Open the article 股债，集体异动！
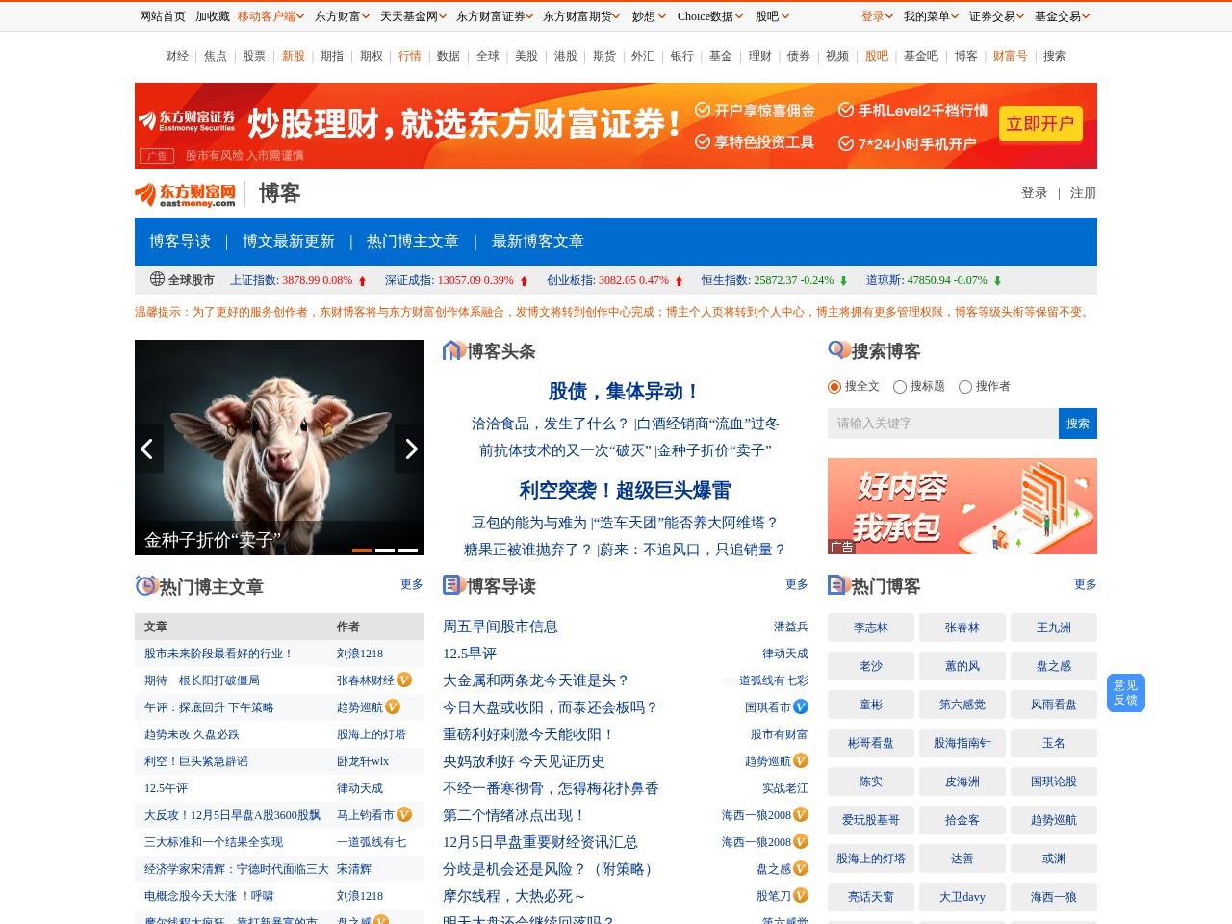 click(624, 392)
